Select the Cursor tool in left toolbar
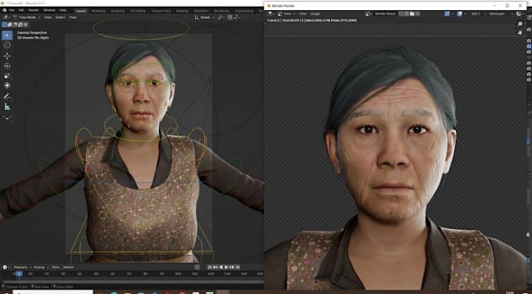The height and width of the screenshot is (294, 532). tap(7, 45)
